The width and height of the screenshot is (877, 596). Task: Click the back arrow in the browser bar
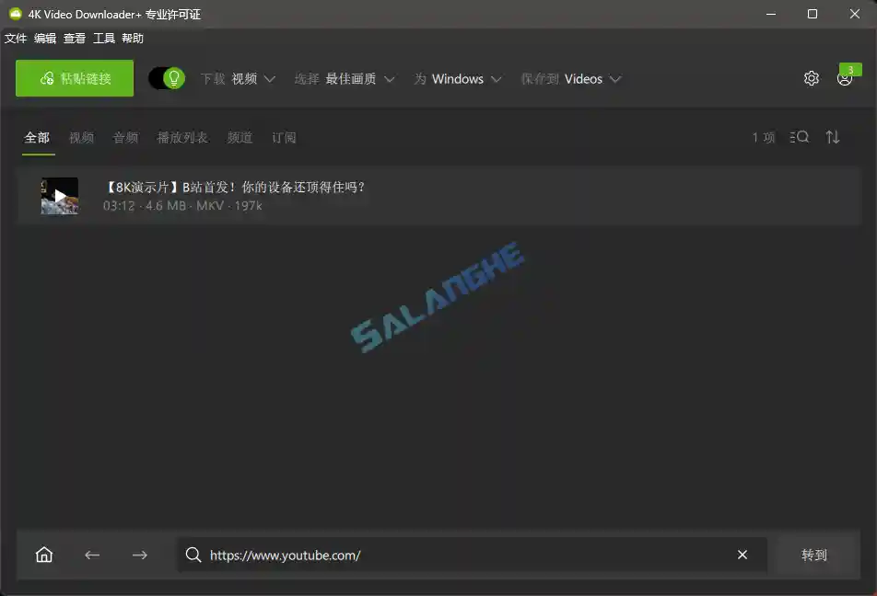(x=92, y=555)
